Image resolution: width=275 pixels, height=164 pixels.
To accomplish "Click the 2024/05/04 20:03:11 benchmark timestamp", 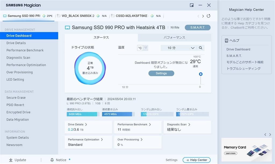I will 121,99.
